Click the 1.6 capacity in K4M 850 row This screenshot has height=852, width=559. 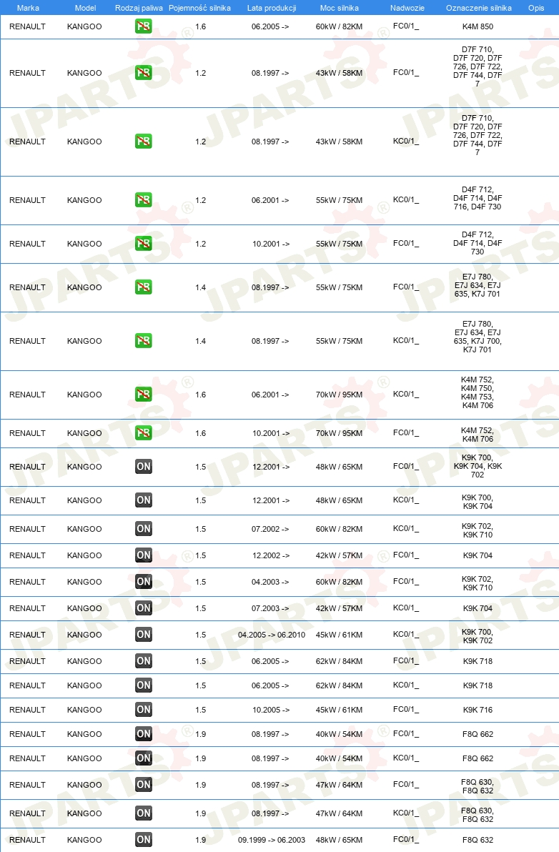[x=200, y=26]
